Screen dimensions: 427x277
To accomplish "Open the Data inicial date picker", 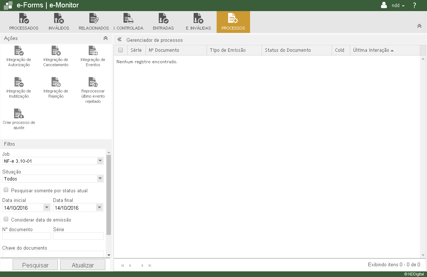I will pos(47,207).
